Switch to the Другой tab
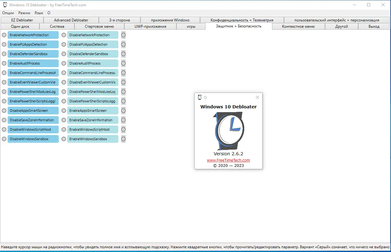Image resolution: width=391 pixels, height=252 pixels. point(341,26)
